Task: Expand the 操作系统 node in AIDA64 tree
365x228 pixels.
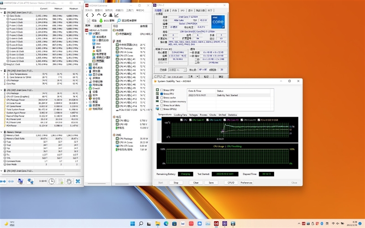Action: [87, 67]
